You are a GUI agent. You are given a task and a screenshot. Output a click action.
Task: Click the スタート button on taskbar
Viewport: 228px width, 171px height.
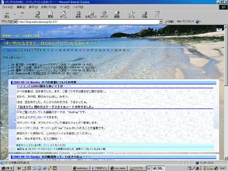(x=7, y=168)
